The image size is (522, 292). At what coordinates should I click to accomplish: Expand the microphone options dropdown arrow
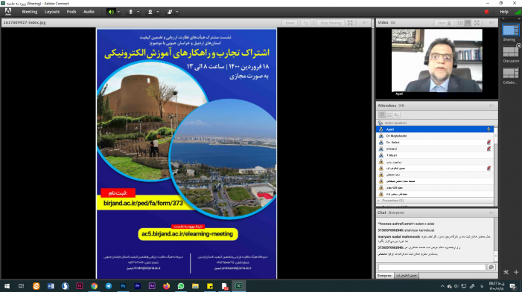point(139,12)
